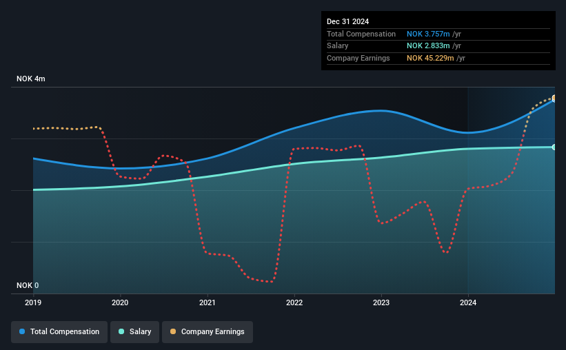Select the 2024 x-axis label
This screenshot has height=350, width=566.
468,302
